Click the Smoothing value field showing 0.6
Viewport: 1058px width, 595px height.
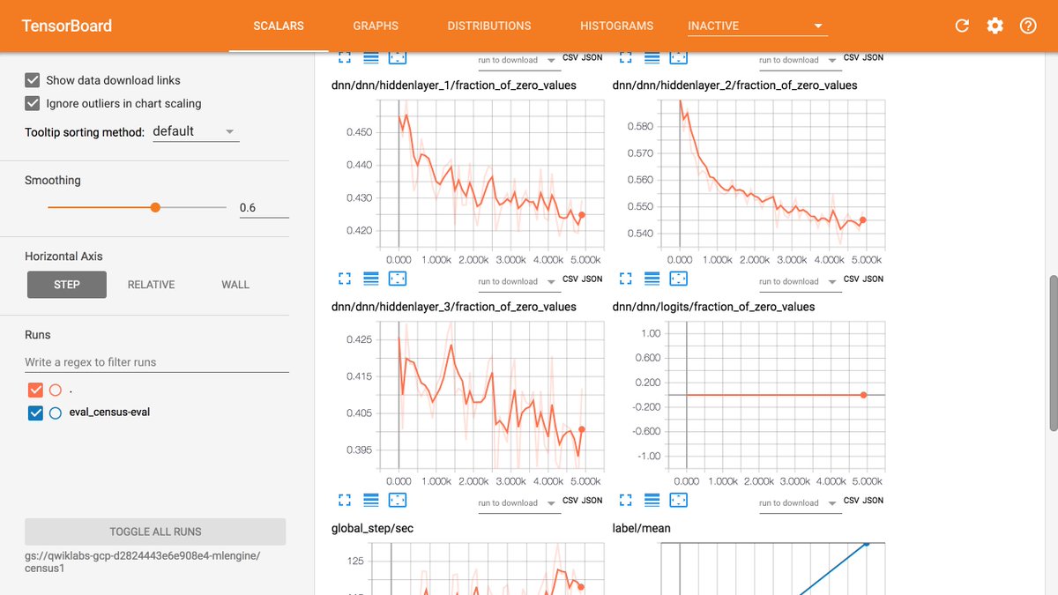(264, 207)
